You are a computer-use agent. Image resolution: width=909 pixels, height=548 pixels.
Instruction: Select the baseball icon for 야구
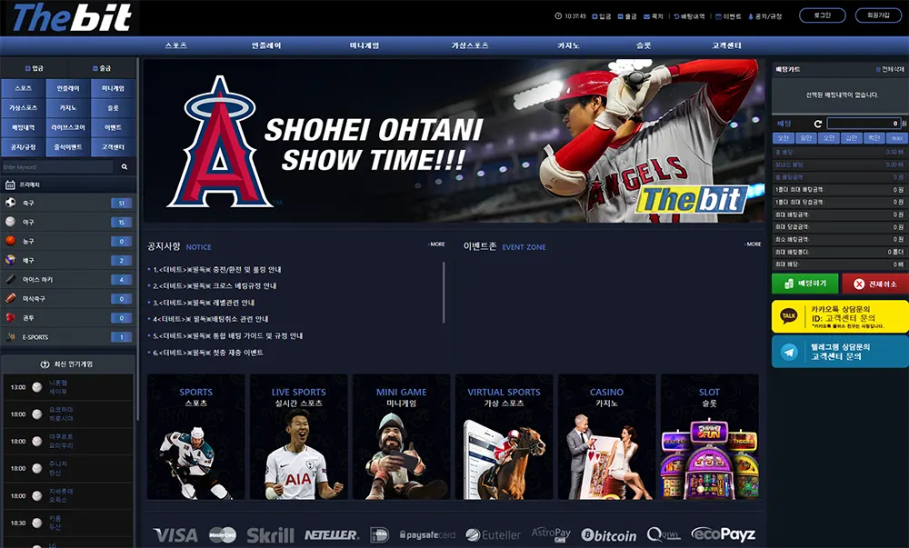click(10, 222)
